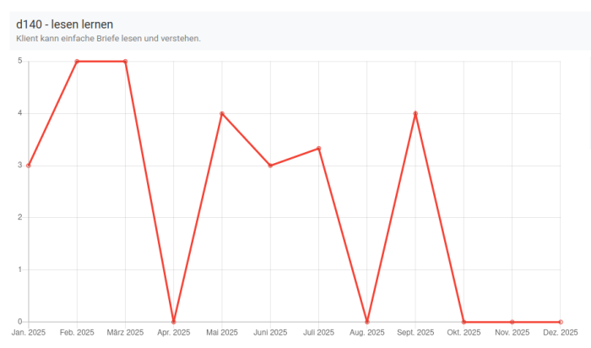Click the 'Sept. 2025' x-axis label
This screenshot has height=348, width=591.
click(415, 334)
